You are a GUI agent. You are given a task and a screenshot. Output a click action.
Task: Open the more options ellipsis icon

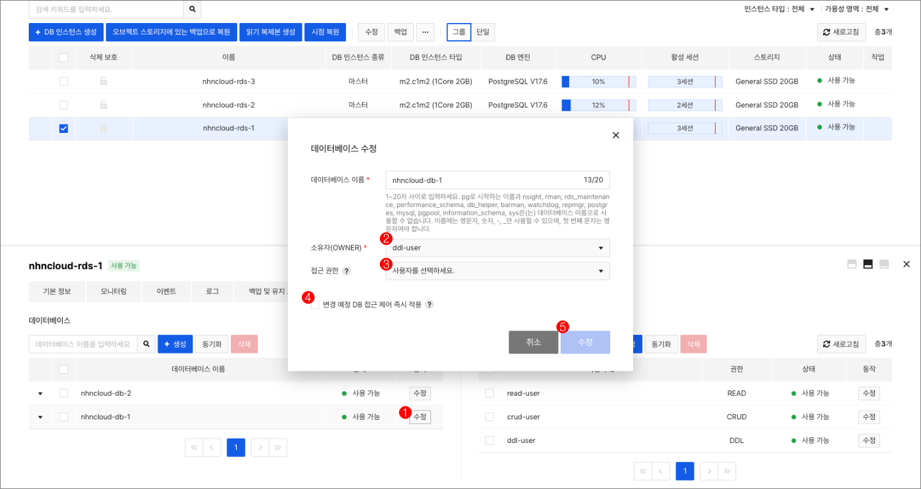[x=425, y=32]
